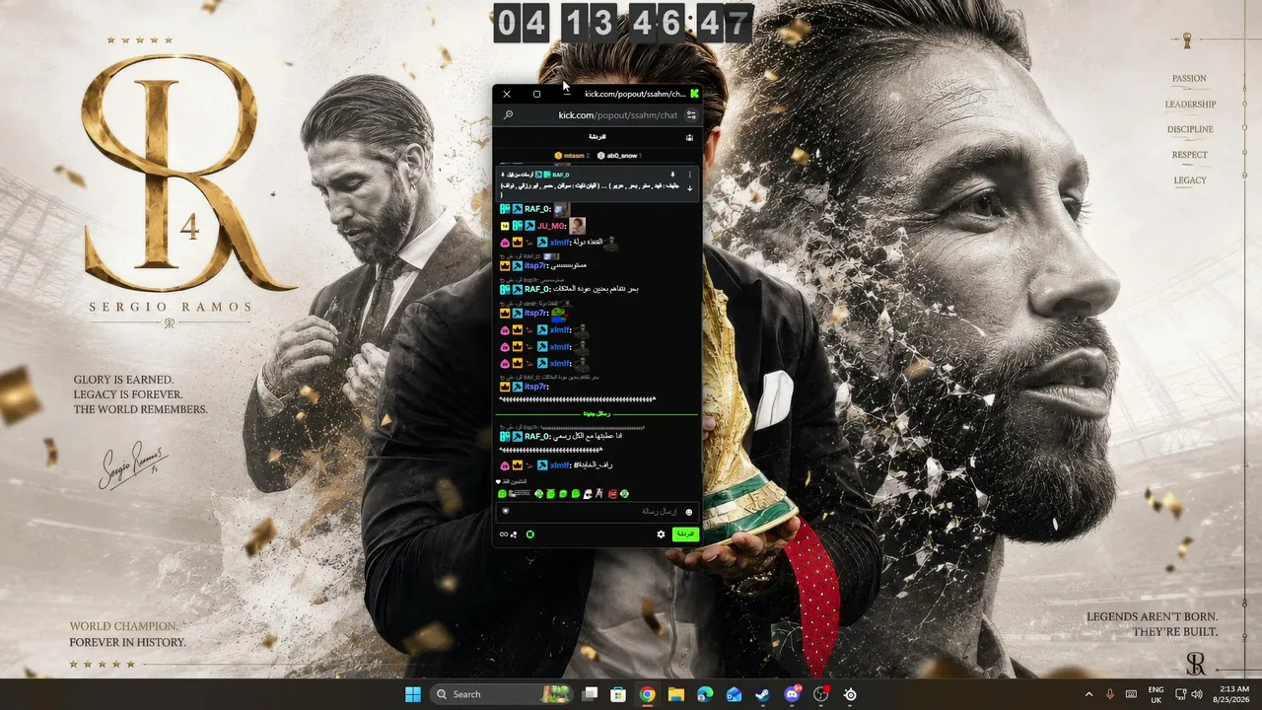
Task: Open File Explorer from taskbar
Action: pyautogui.click(x=676, y=694)
